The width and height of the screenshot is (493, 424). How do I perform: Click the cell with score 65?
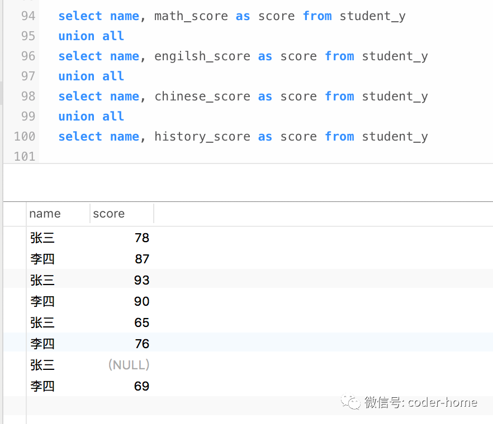(141, 322)
